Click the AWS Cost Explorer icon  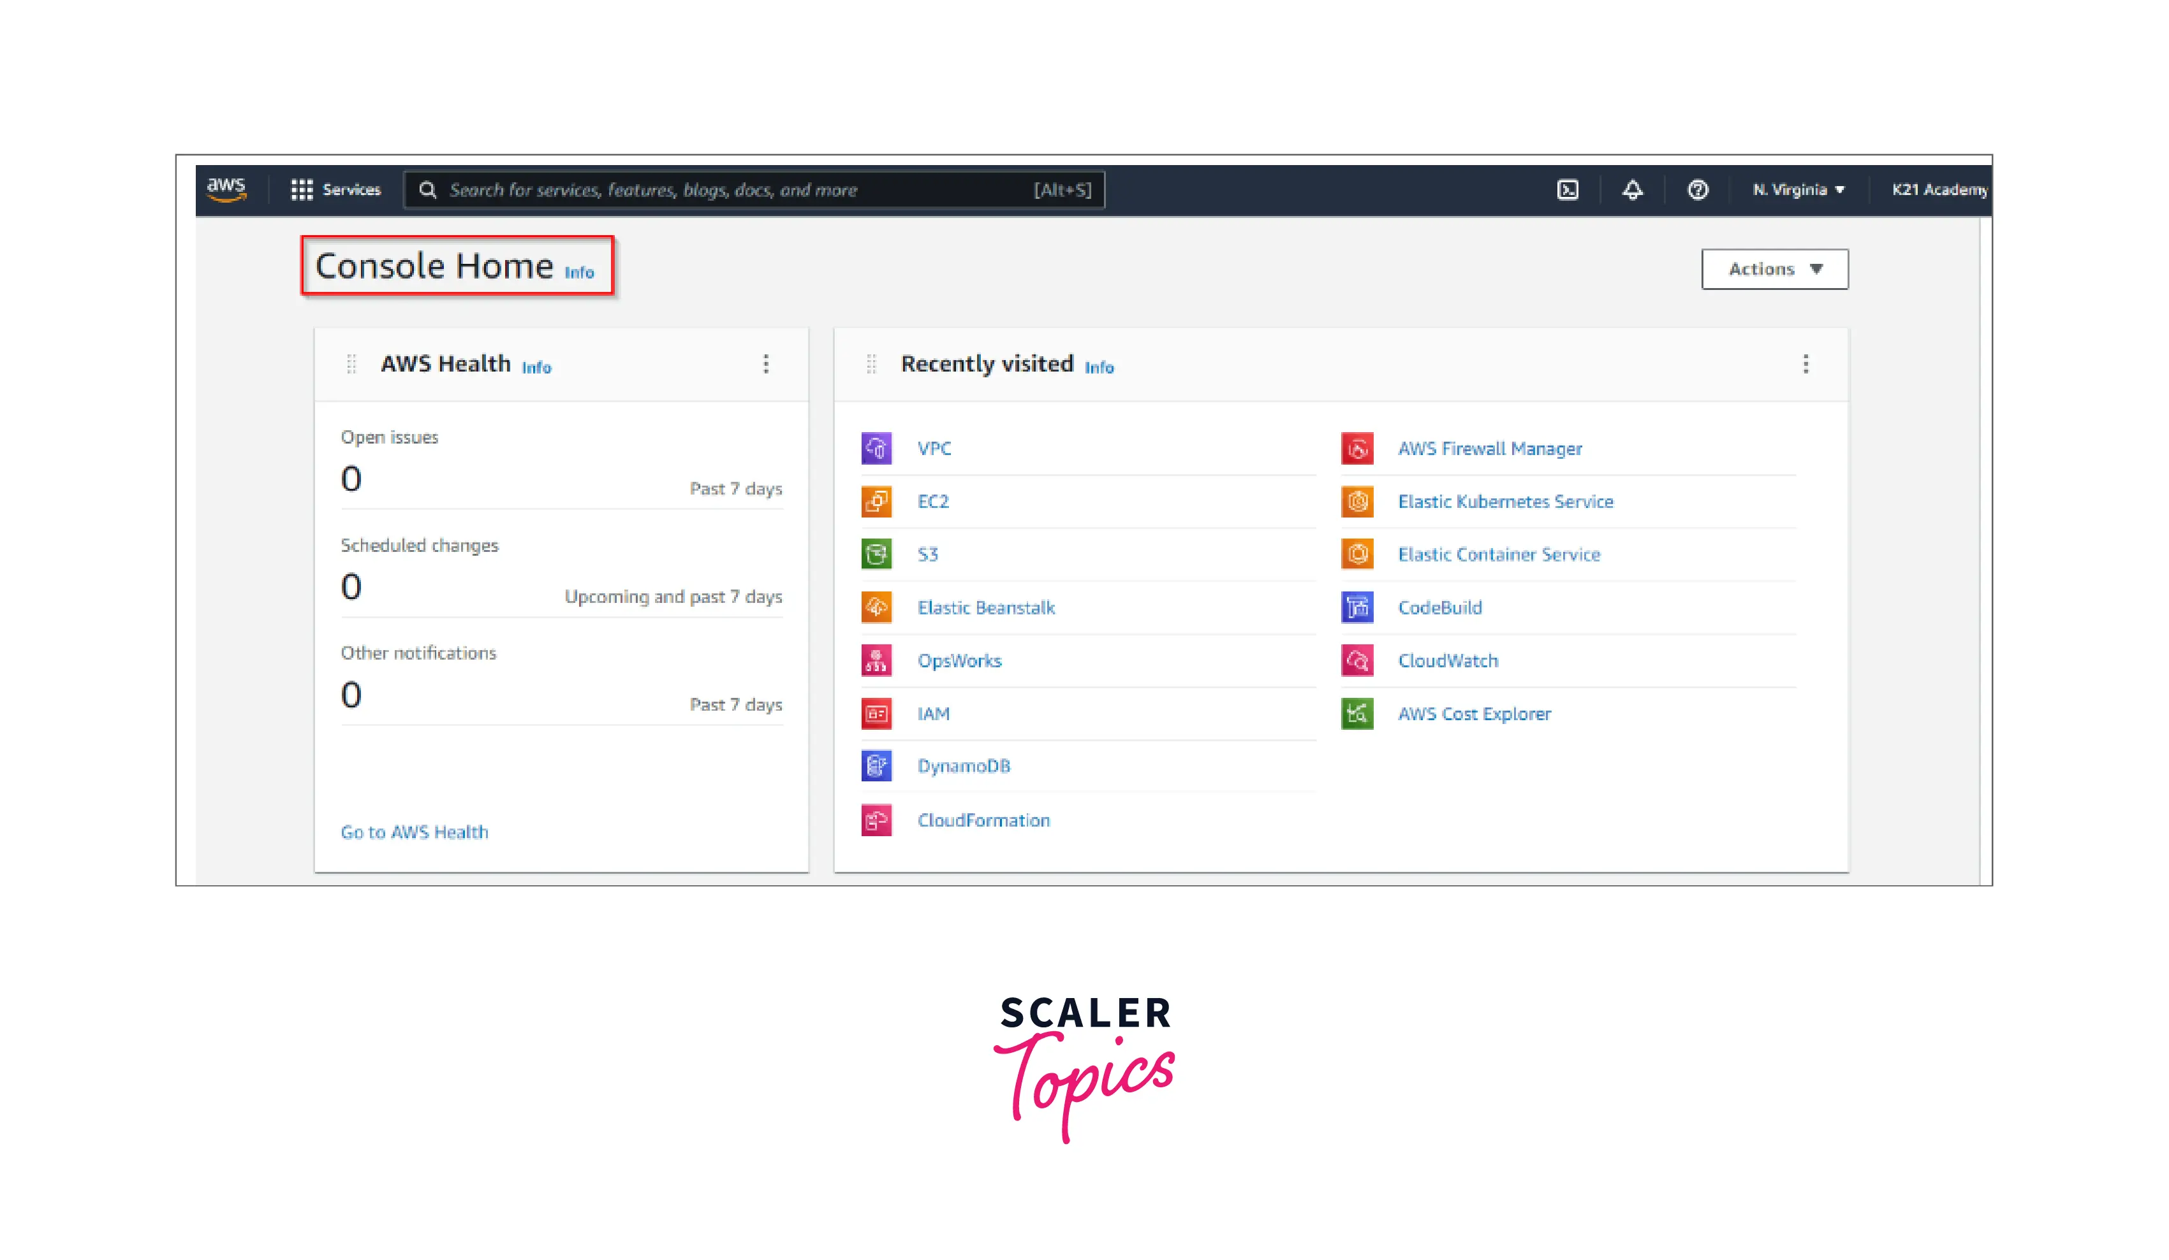pyautogui.click(x=1357, y=713)
